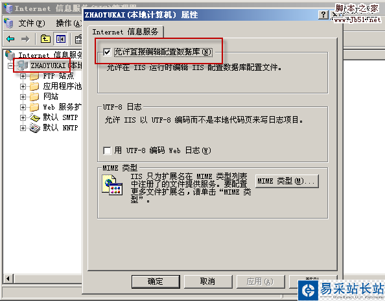The width and height of the screenshot is (385, 301).
Task: Select the Internet 信息服务 tab
Action: pos(125,32)
